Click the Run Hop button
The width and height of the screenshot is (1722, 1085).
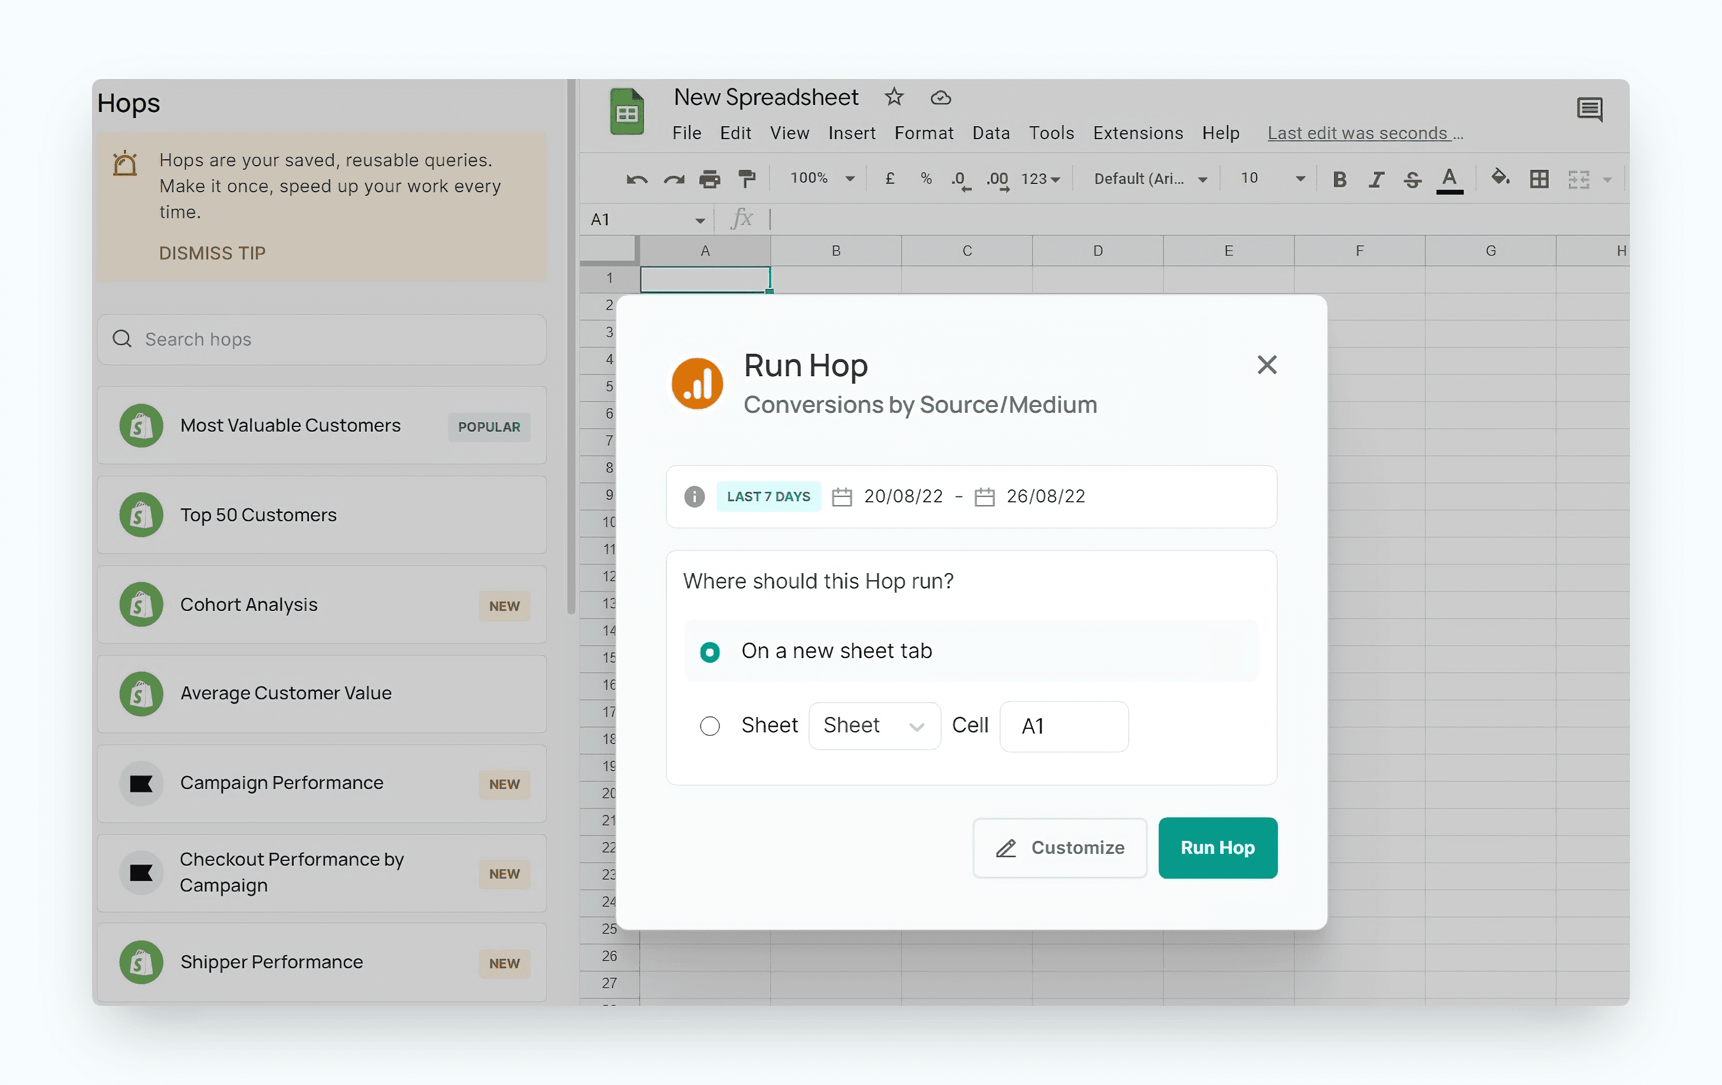pyautogui.click(x=1217, y=847)
